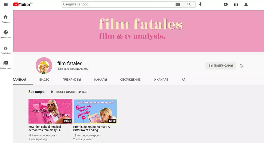This screenshot has width=264, height=143.
Task: Start voice search with microphone icon
Action: pos(201,4)
